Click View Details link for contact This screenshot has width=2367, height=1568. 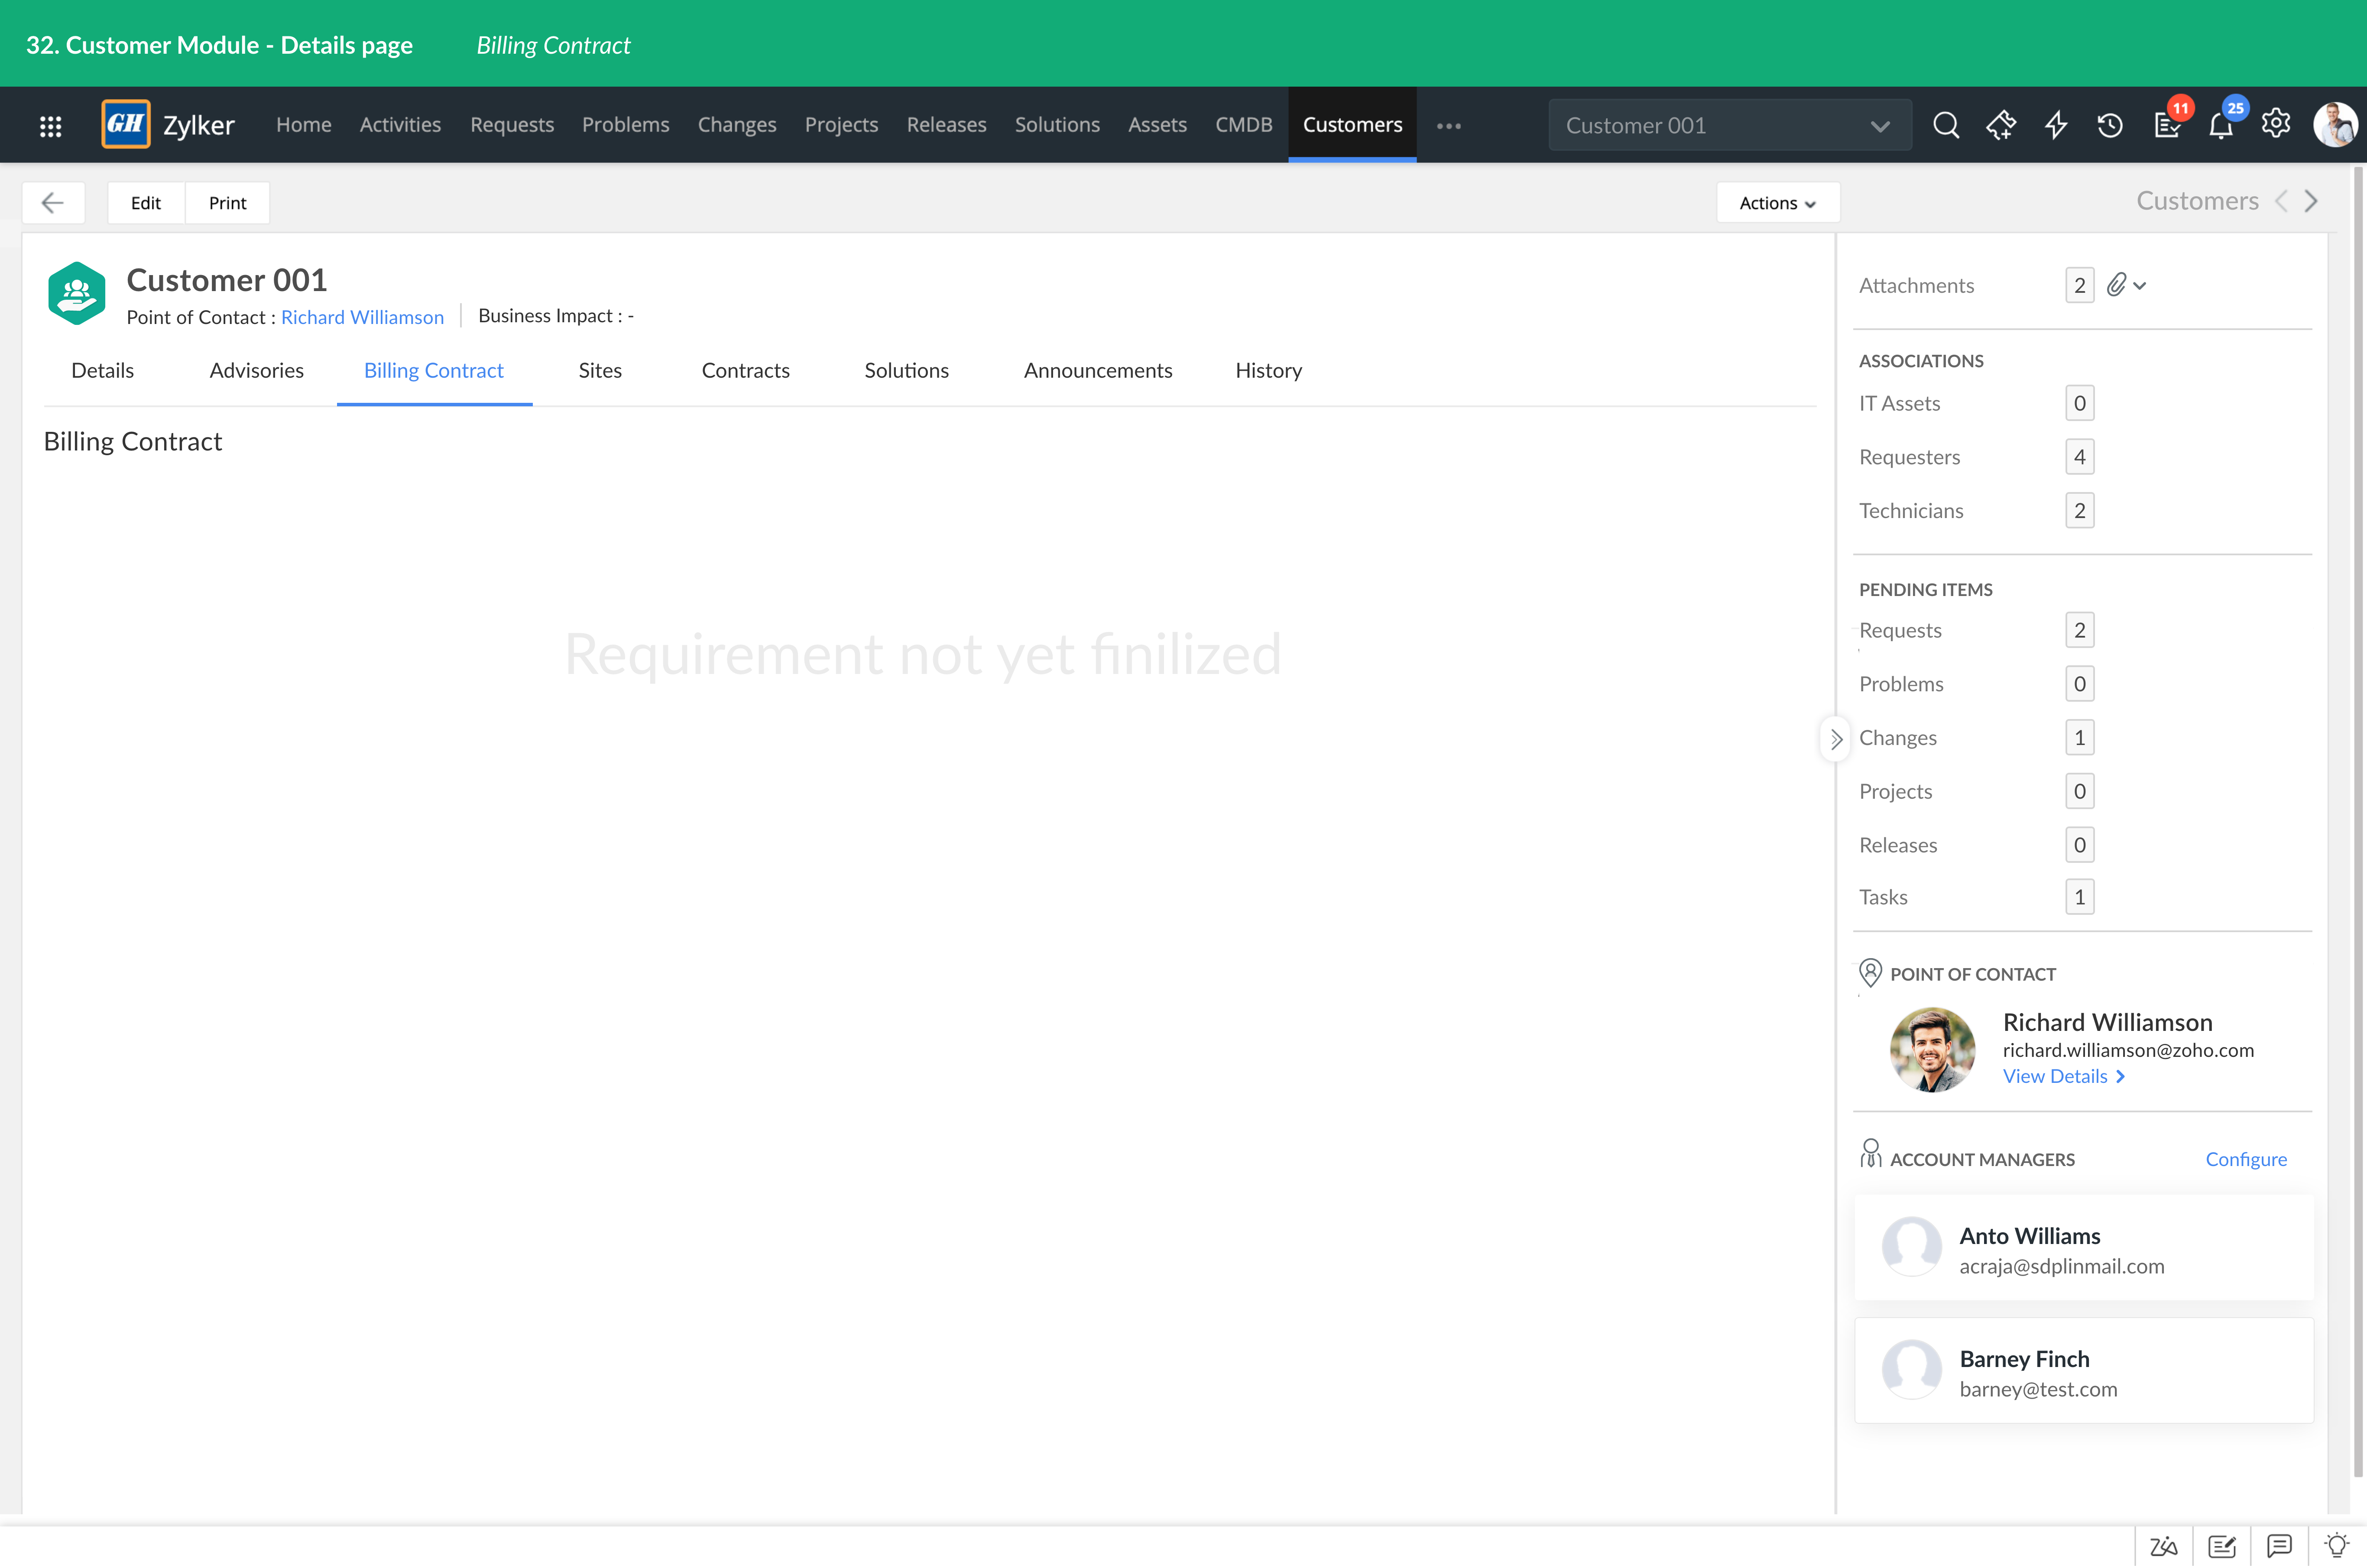tap(2064, 1077)
